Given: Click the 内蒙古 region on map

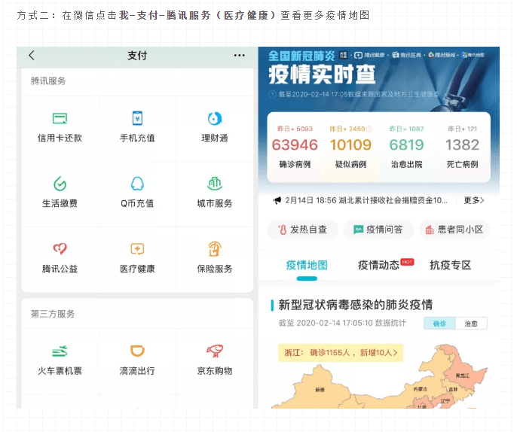Looking at the screenshot, I should pyautogui.click(x=420, y=389).
